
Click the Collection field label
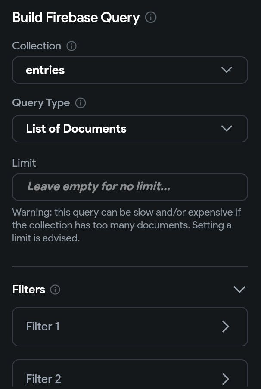point(37,46)
